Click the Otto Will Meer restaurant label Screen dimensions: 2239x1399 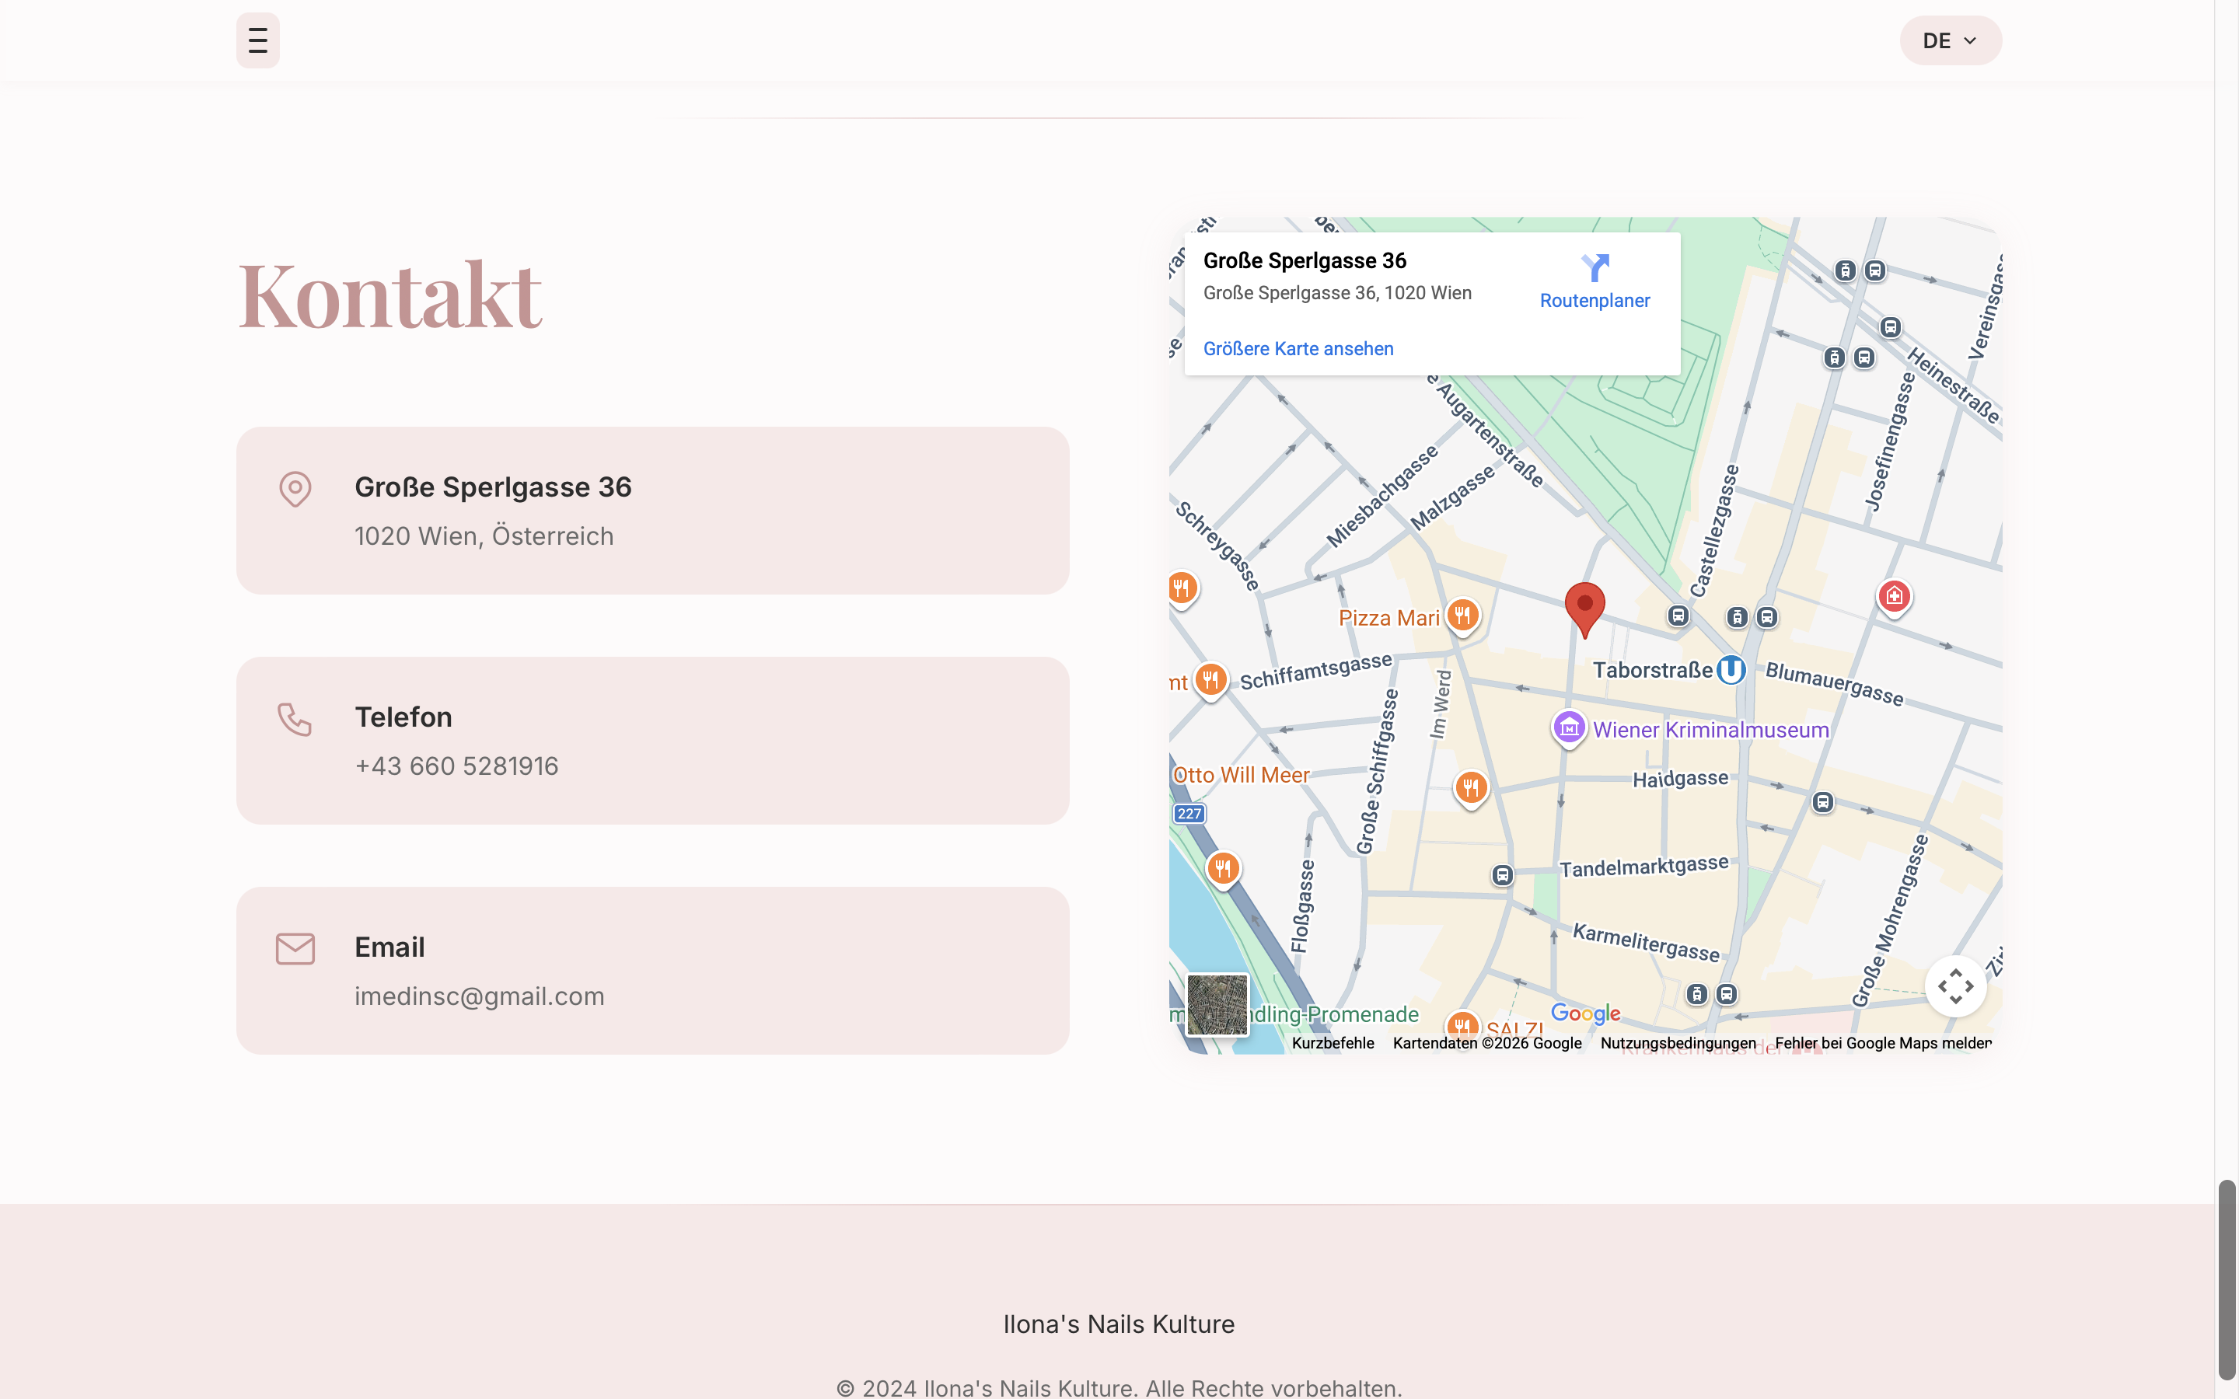tap(1241, 776)
